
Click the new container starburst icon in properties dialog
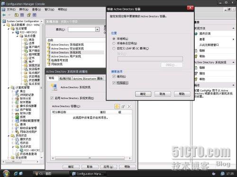117,107
